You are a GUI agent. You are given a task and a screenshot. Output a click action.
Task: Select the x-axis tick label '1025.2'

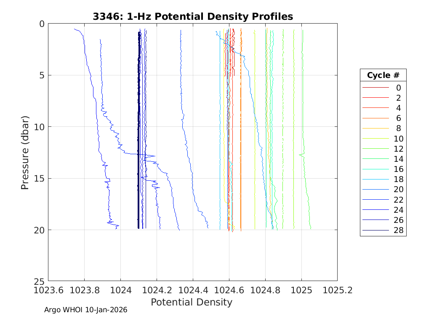click(x=337, y=290)
